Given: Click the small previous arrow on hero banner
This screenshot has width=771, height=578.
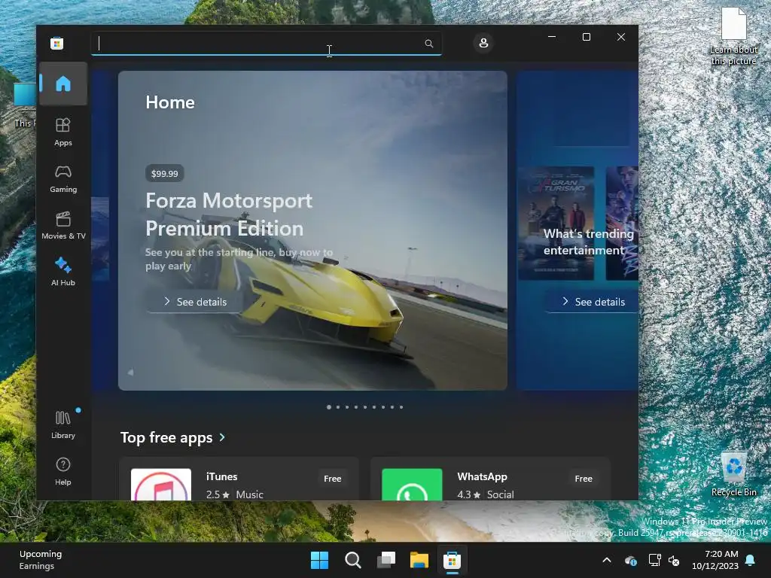Looking at the screenshot, I should point(130,373).
